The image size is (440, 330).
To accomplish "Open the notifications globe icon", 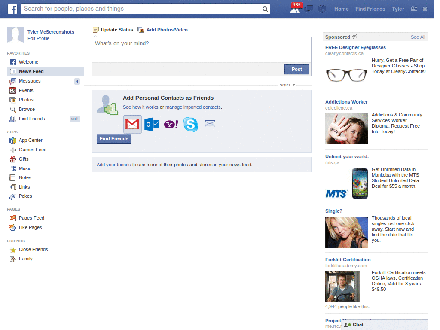I will click(322, 9).
